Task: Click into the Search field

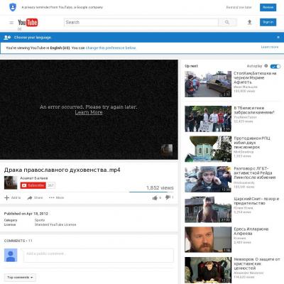Action: pos(141,22)
